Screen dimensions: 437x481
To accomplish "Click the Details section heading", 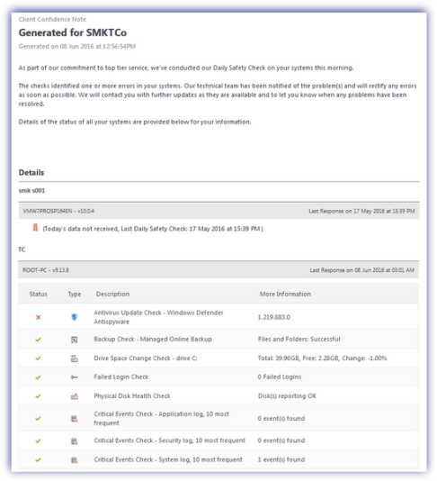I will point(31,172).
